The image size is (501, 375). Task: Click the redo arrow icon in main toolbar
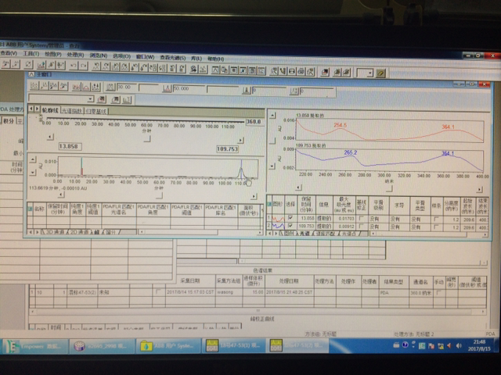coord(83,66)
